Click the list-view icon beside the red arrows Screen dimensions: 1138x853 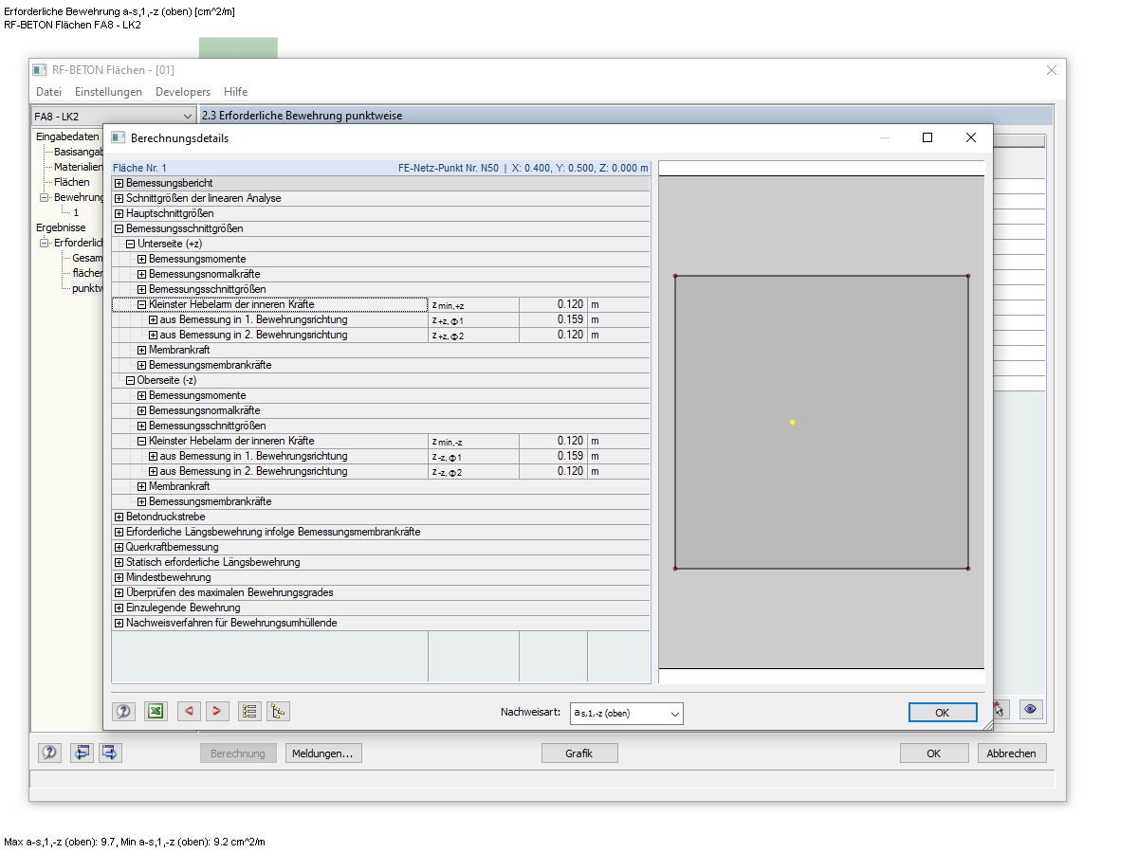tap(249, 712)
